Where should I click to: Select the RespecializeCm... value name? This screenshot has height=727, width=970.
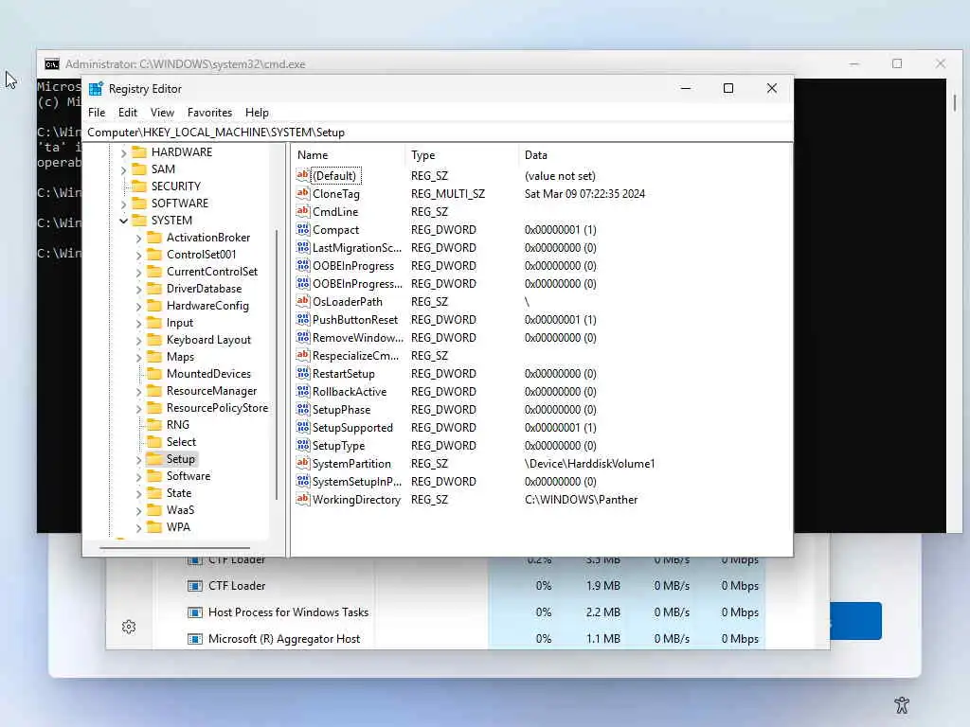(356, 356)
